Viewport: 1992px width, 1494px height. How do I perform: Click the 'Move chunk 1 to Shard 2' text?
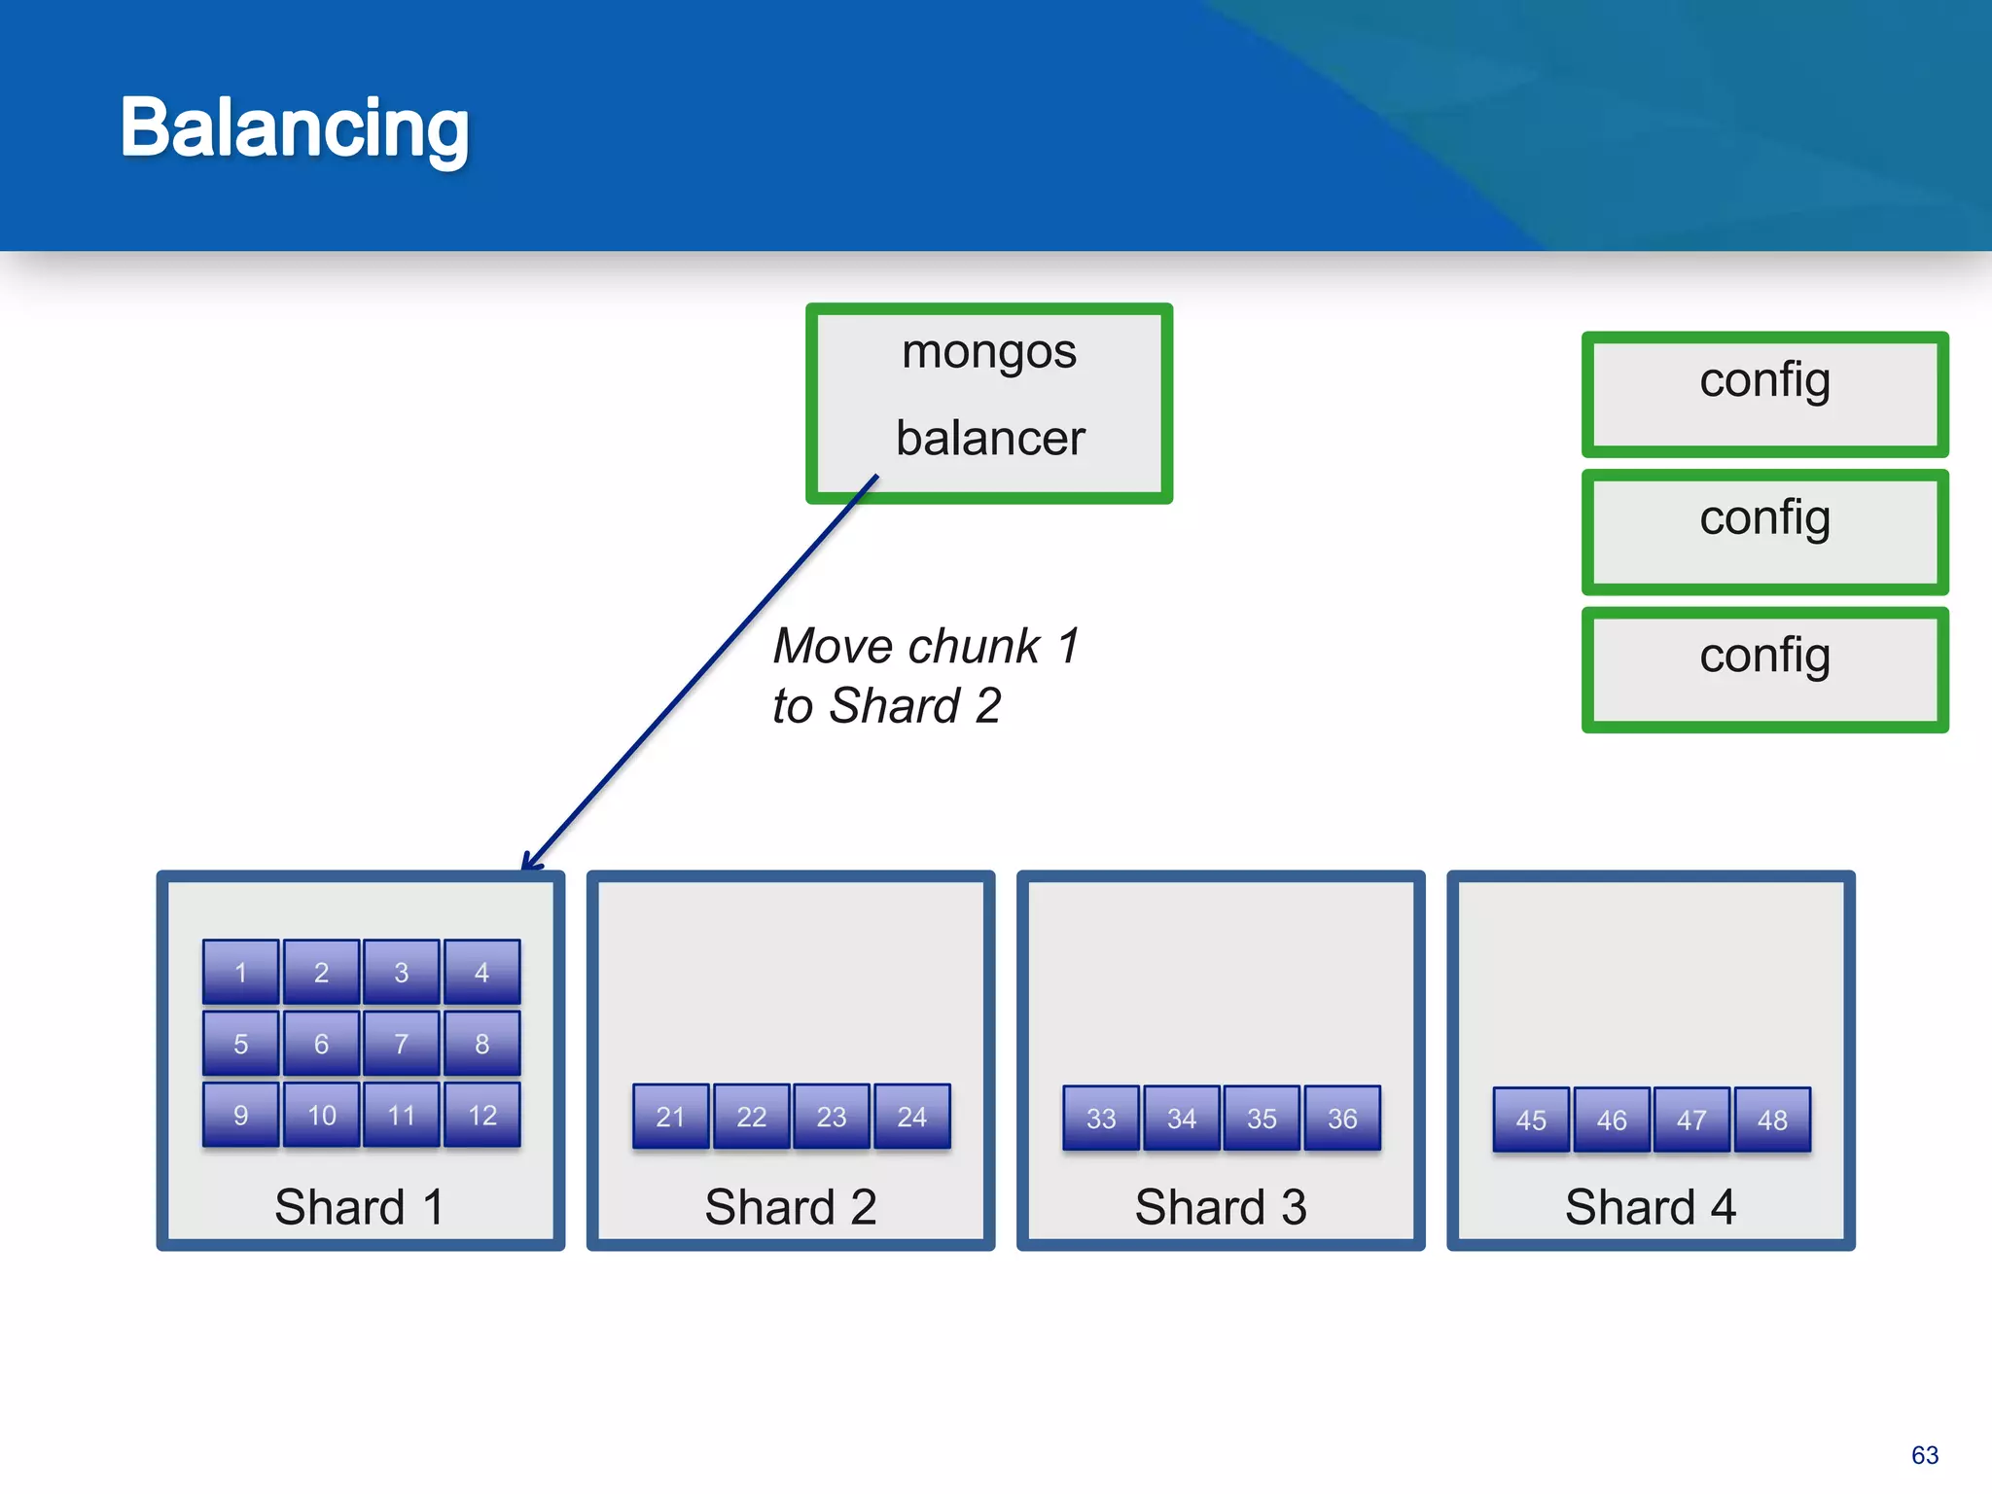tap(924, 675)
